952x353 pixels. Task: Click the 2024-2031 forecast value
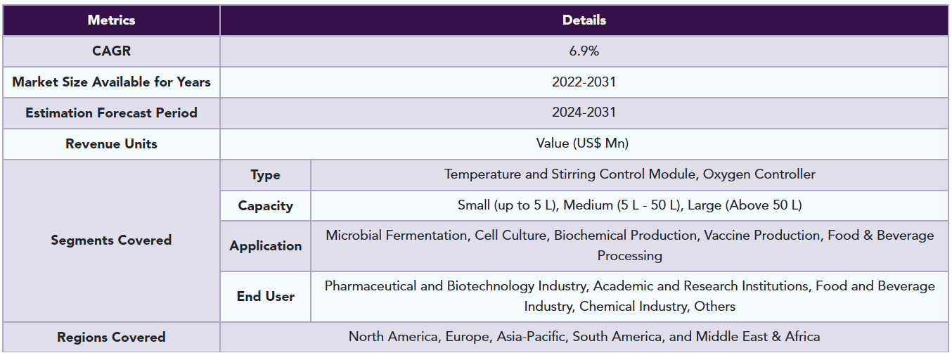(x=584, y=113)
